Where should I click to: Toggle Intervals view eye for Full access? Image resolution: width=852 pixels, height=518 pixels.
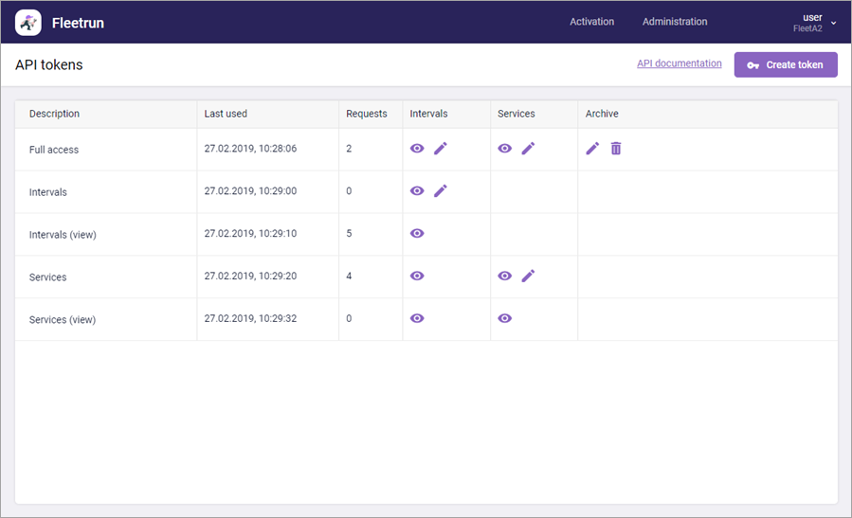click(x=417, y=149)
